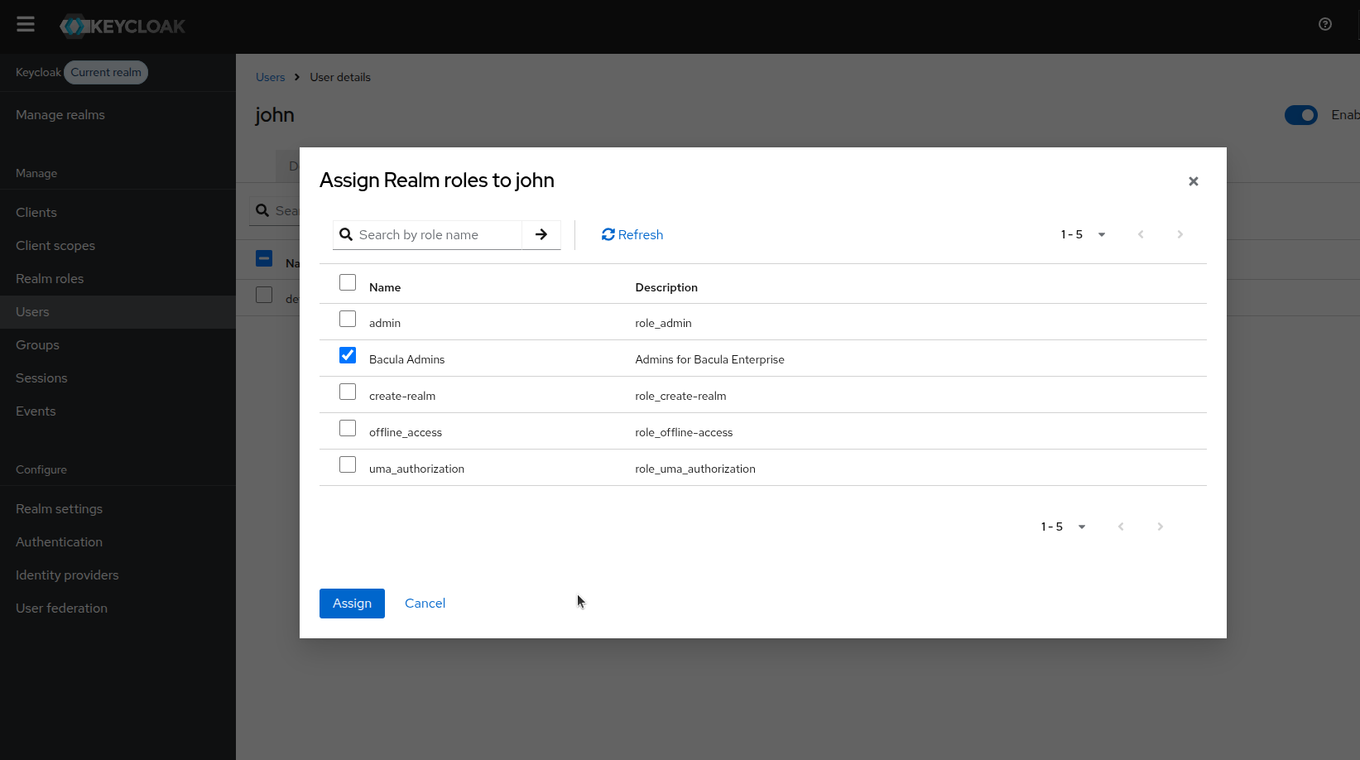
Task: Click the Assign button
Action: pyautogui.click(x=352, y=604)
